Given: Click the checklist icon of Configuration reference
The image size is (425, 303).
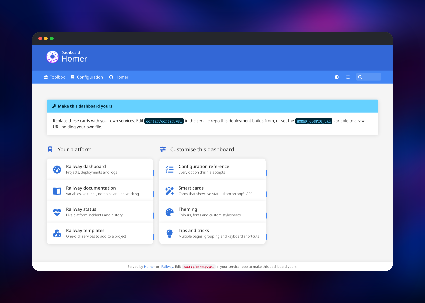Looking at the screenshot, I should click(170, 169).
